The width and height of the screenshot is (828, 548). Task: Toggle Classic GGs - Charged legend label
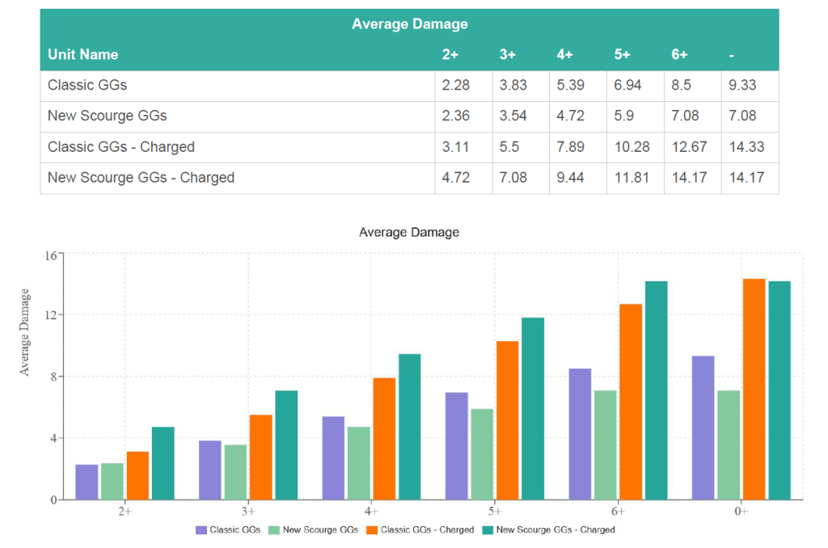click(427, 530)
